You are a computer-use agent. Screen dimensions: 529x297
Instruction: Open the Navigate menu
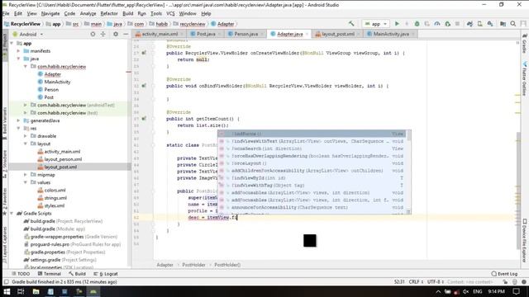[50, 13]
